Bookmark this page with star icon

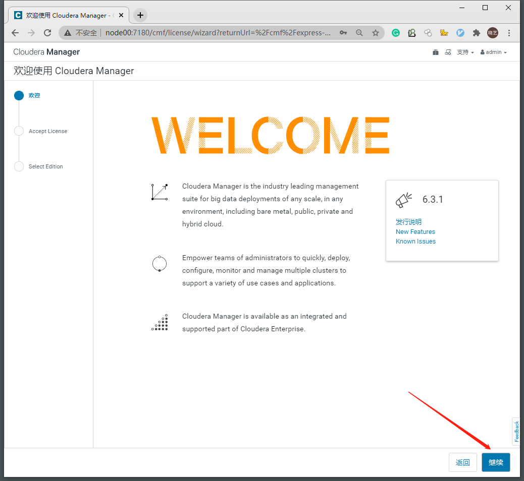coord(376,33)
